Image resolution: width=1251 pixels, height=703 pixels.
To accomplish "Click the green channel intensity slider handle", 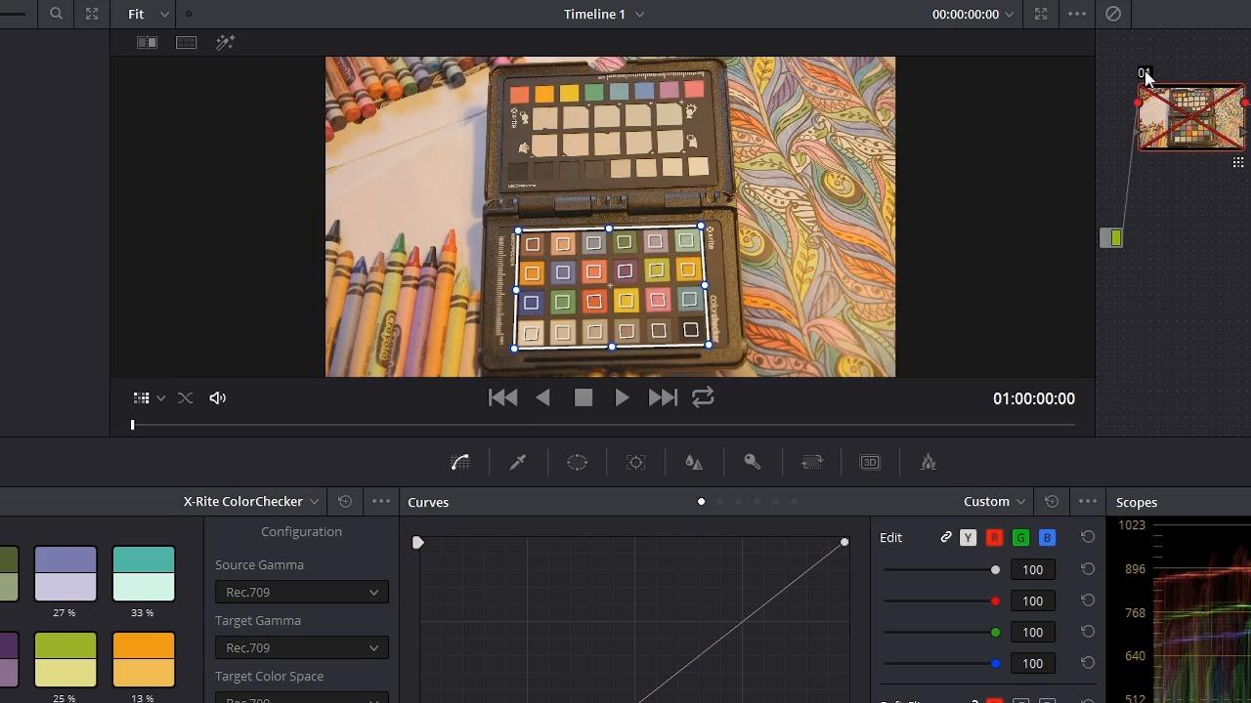I will coord(995,632).
